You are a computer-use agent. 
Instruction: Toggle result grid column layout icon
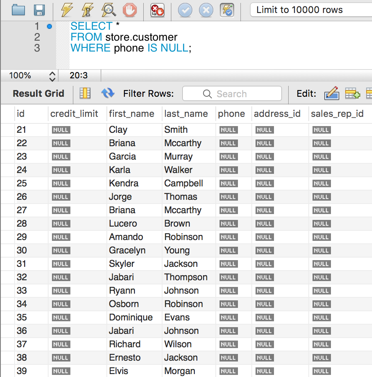(85, 93)
